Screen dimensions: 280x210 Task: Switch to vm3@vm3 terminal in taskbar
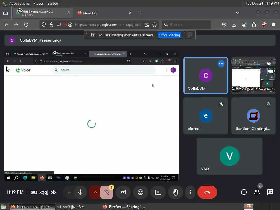(70, 207)
